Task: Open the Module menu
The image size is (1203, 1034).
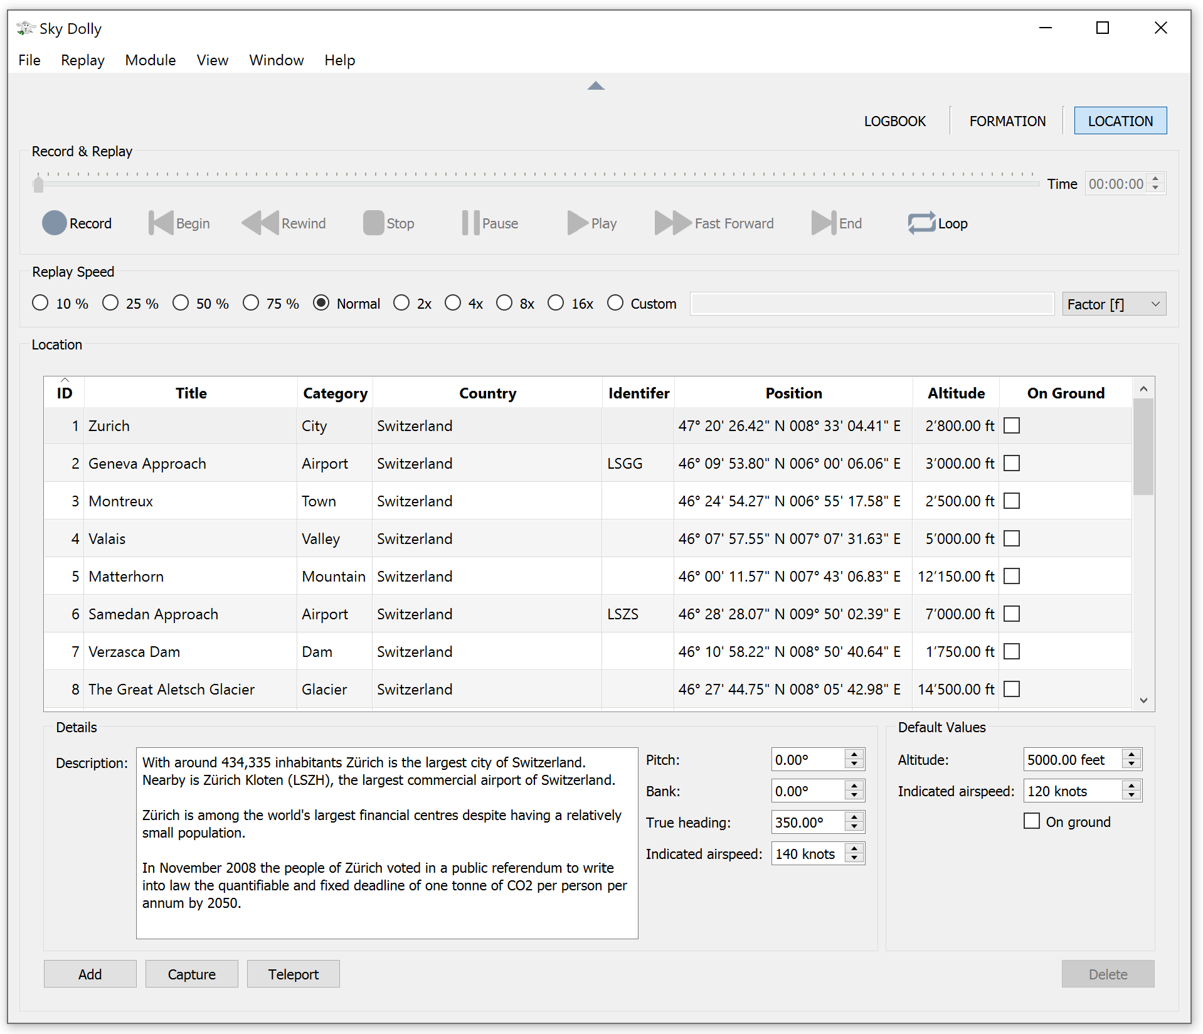Action: [x=151, y=60]
